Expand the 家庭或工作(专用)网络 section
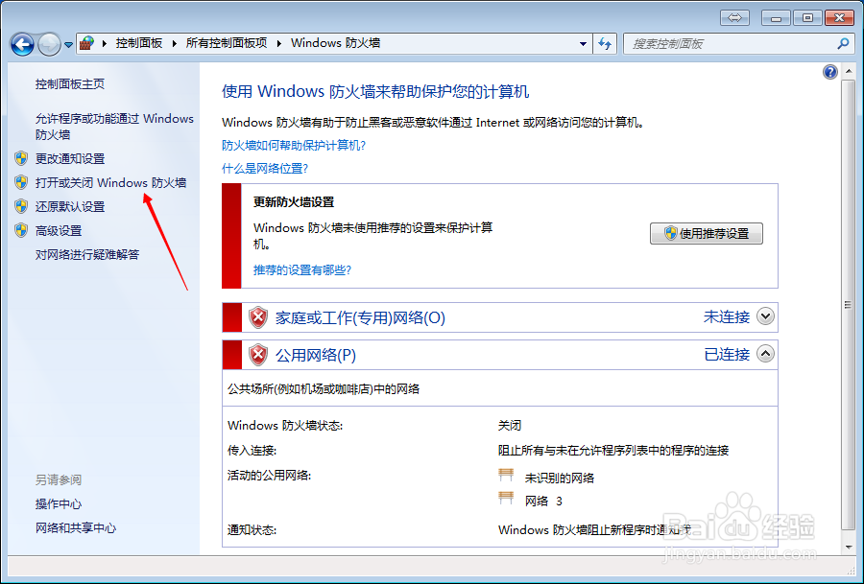Image resolution: width=864 pixels, height=584 pixels. (x=763, y=316)
